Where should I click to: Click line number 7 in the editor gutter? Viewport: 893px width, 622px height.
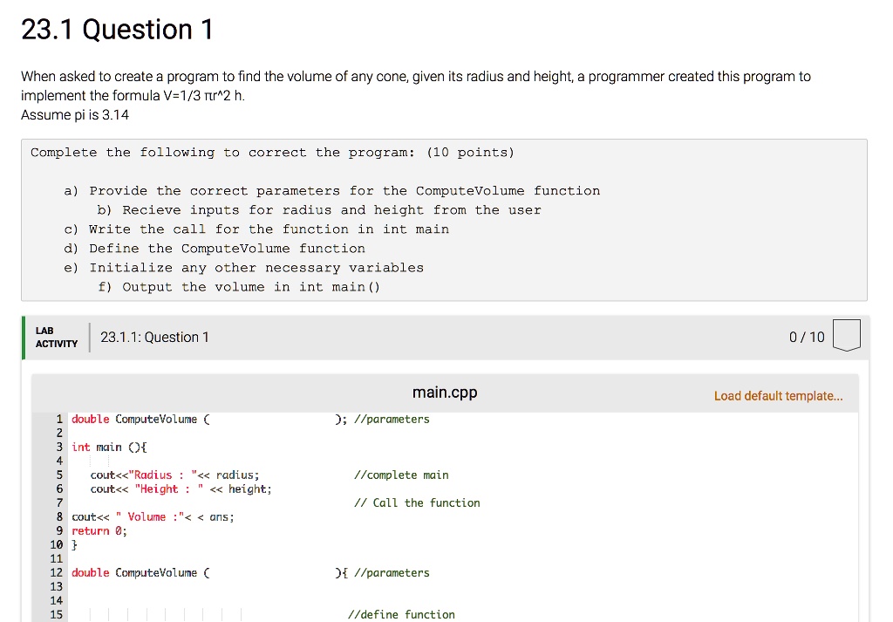click(x=58, y=502)
